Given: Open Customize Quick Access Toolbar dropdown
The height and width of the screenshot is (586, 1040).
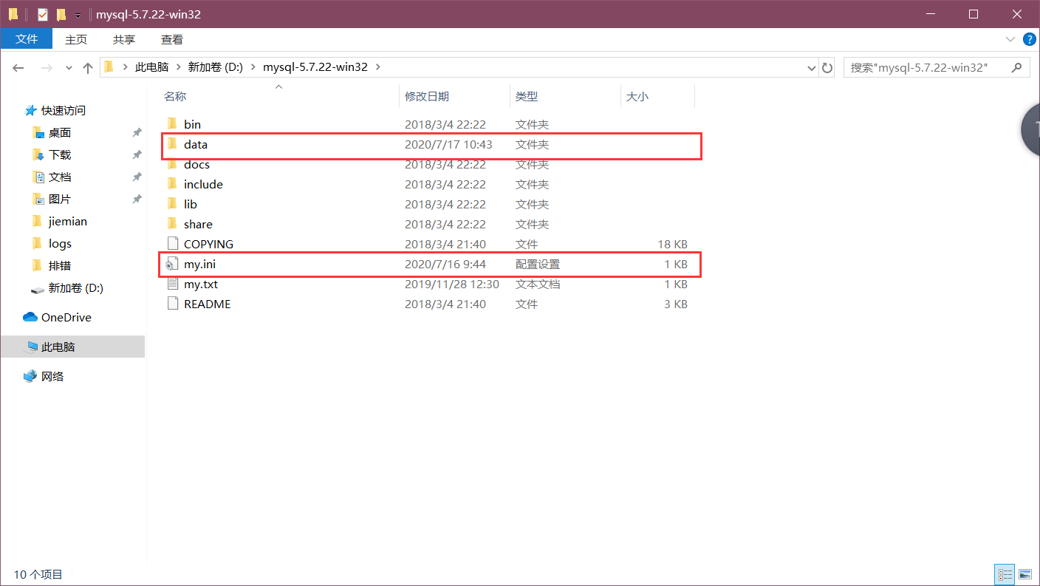Looking at the screenshot, I should (x=78, y=15).
